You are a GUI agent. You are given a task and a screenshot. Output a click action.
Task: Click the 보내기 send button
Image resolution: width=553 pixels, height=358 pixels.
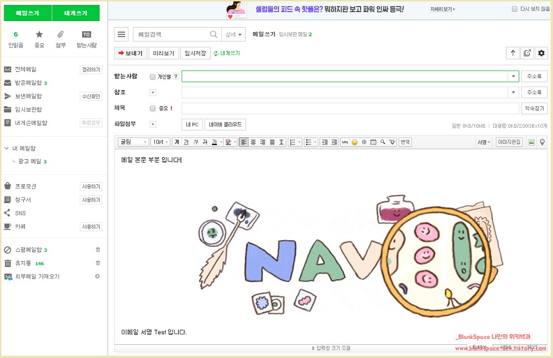coord(131,53)
